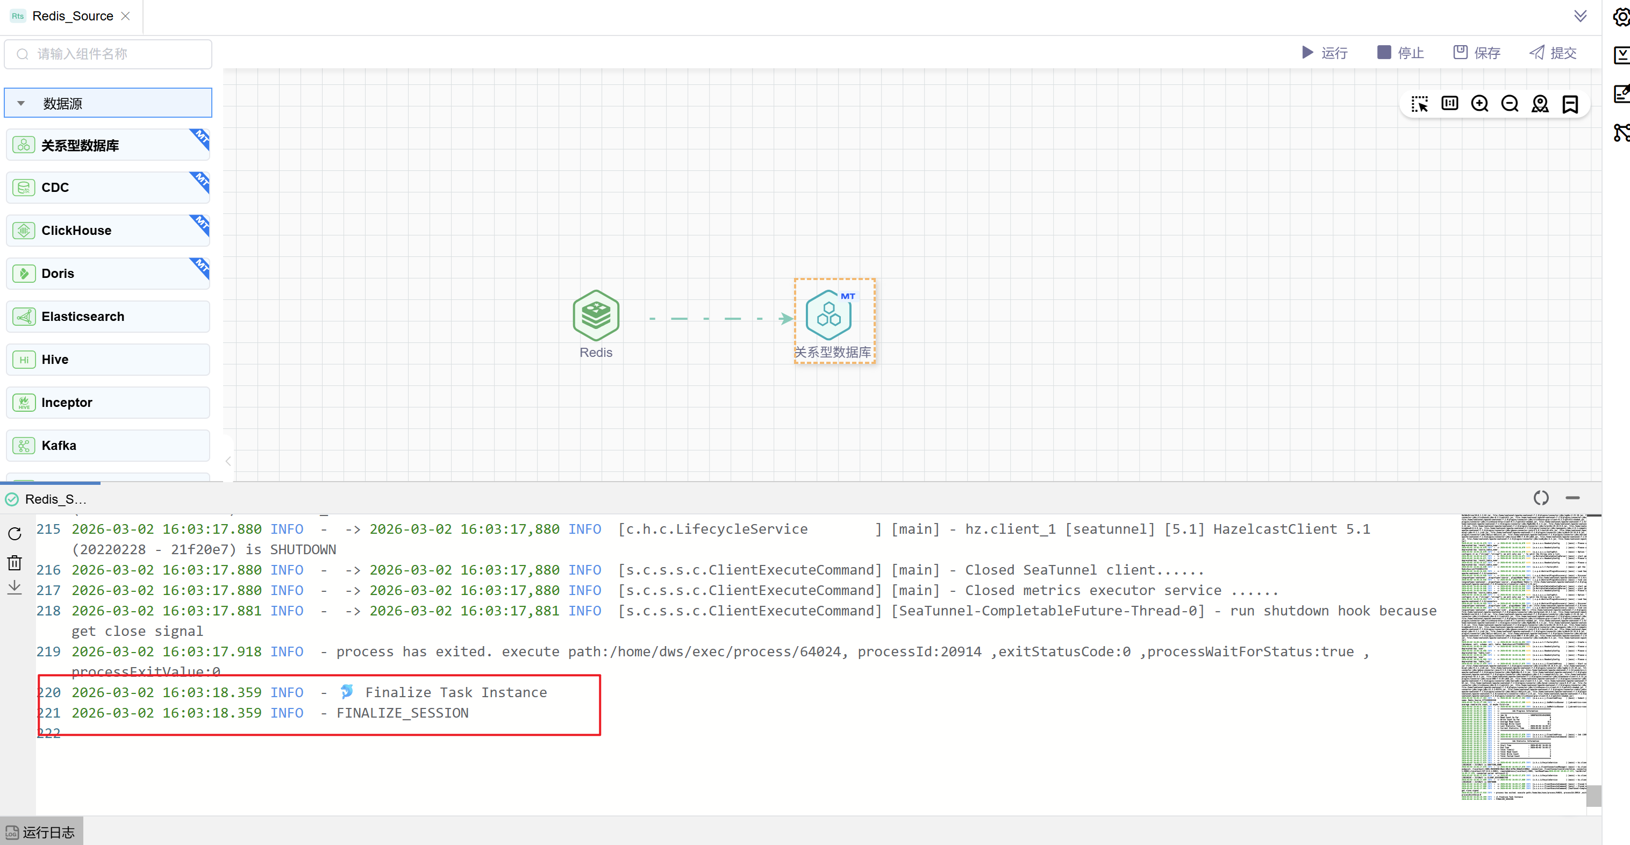1630x845 pixels.
Task: Select the Redis_Source editor tab
Action: [72, 17]
